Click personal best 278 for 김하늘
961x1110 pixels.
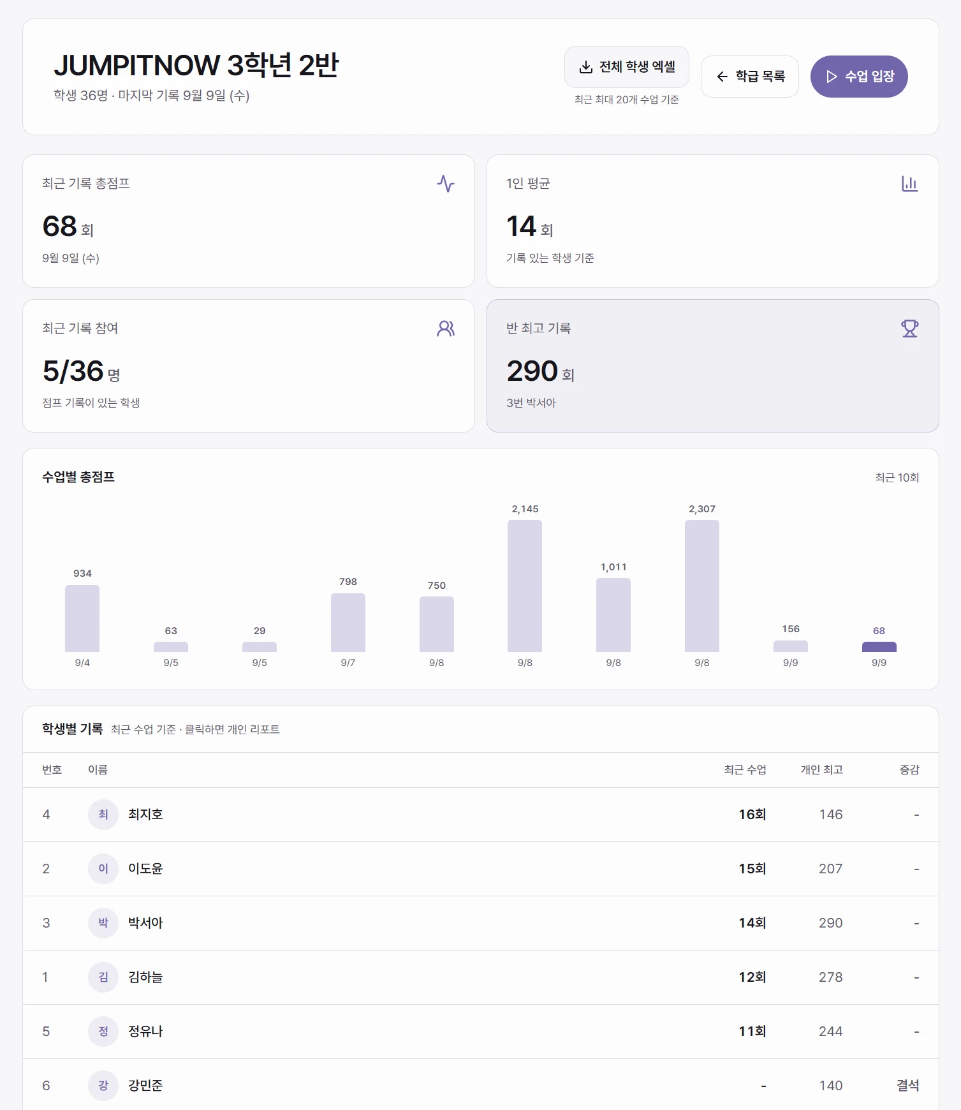[x=831, y=977]
